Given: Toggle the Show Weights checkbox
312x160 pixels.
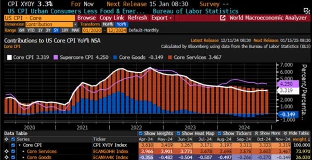Looking at the screenshot, I should 141,134.
